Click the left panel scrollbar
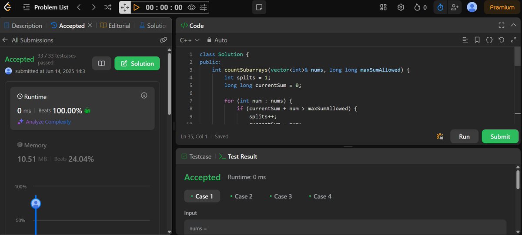 pos(170,85)
